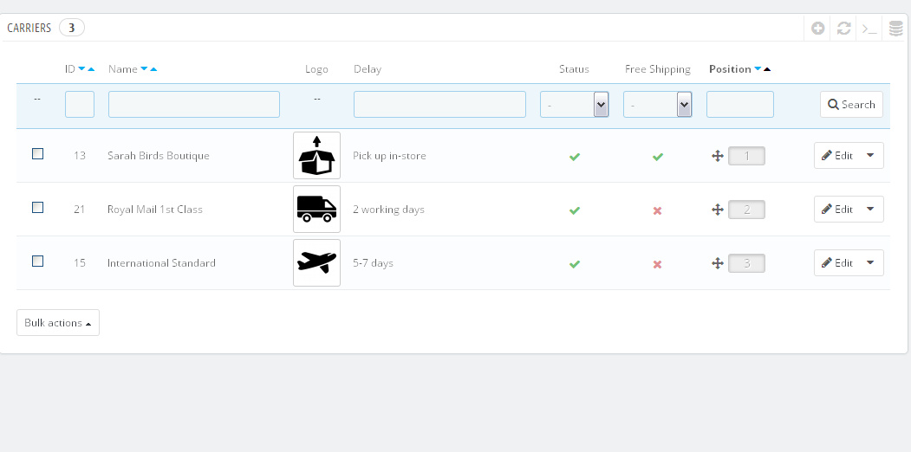Click the add new carrier plus icon
911x452 pixels.
click(817, 29)
